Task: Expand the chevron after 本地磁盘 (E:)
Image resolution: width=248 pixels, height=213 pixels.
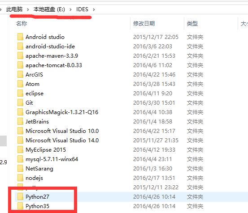Action: [x=70, y=10]
